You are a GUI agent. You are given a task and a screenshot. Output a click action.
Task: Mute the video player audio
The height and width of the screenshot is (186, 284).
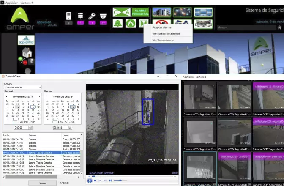click(x=110, y=181)
